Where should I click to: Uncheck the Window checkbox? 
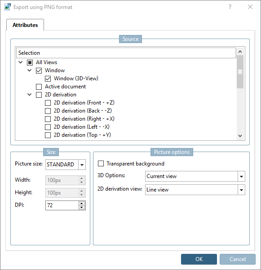click(39, 70)
